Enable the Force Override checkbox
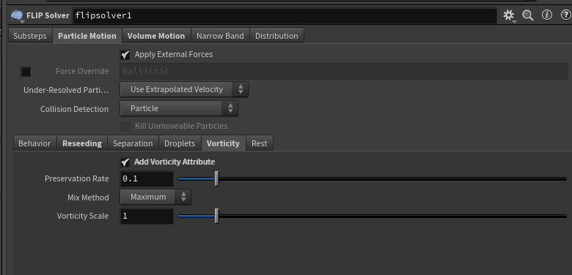Image resolution: width=572 pixels, height=275 pixels. tap(26, 72)
